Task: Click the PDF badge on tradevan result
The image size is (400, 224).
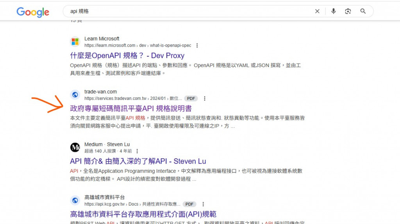Action: (191, 98)
